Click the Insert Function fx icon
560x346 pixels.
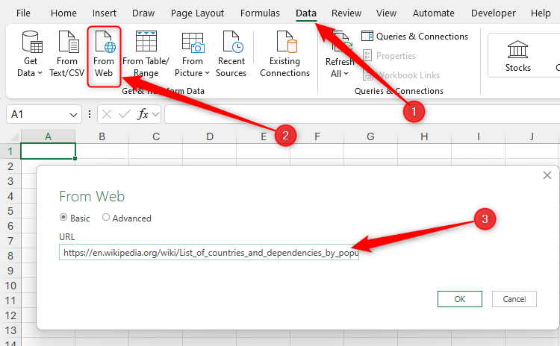pos(144,114)
